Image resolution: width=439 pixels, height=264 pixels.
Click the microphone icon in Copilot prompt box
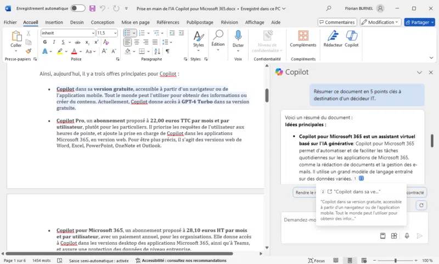[407, 236]
